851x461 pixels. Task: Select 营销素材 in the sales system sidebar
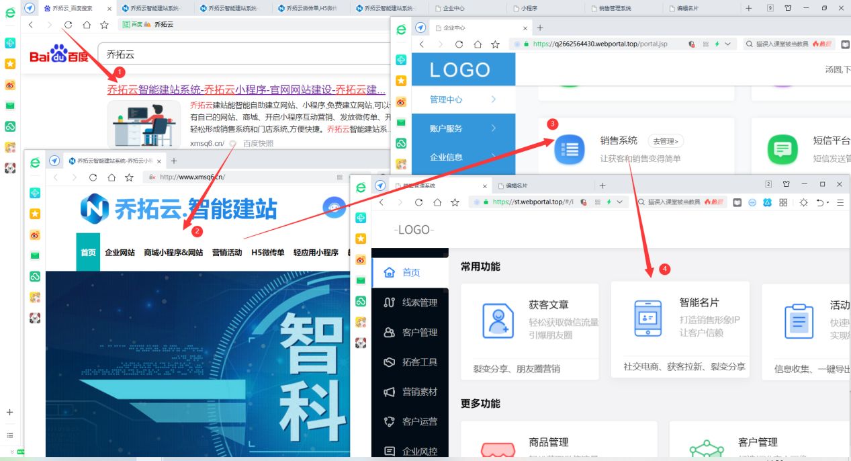410,391
